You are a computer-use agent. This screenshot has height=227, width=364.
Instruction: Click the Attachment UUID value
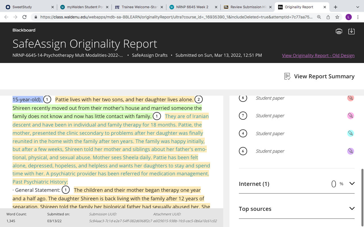pos(185,221)
